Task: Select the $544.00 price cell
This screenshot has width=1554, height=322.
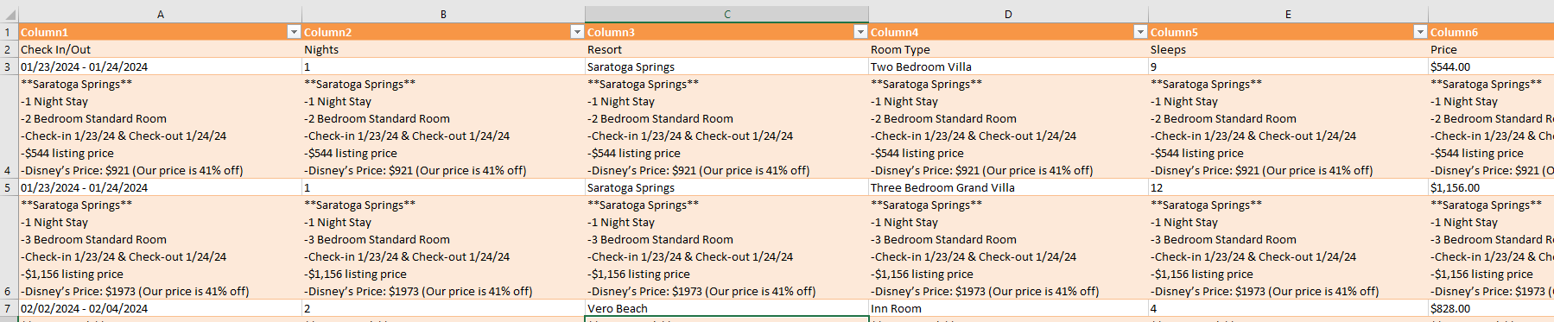Action: click(x=1491, y=66)
